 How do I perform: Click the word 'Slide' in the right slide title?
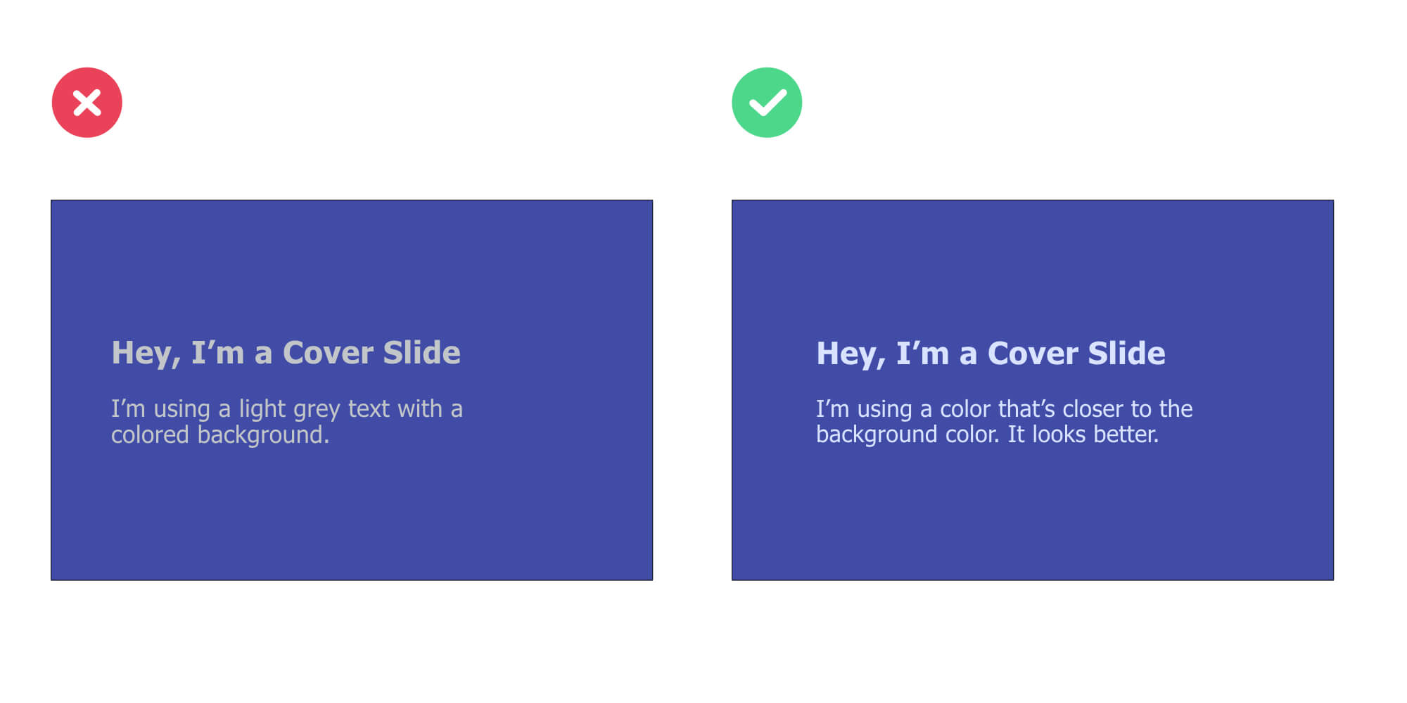coord(1127,354)
